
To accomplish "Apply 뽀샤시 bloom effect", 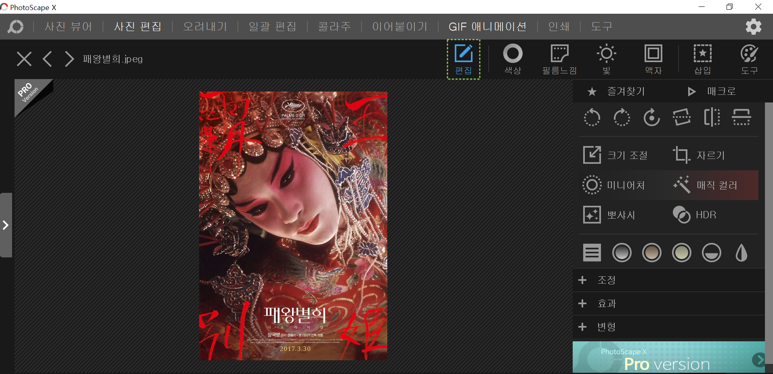I will coord(609,215).
